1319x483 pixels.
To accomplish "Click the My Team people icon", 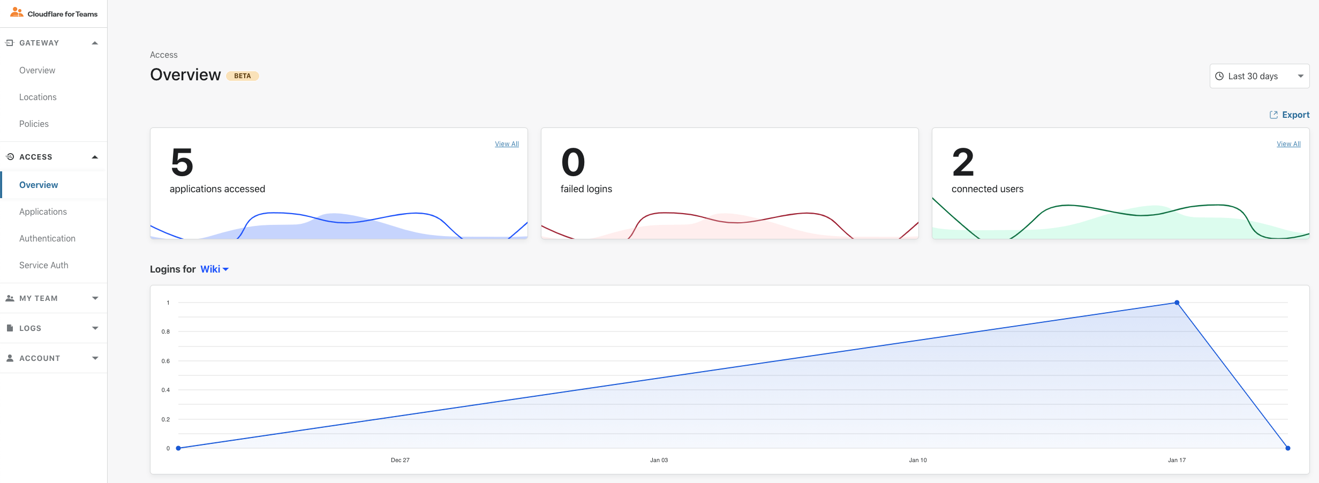I will [10, 298].
